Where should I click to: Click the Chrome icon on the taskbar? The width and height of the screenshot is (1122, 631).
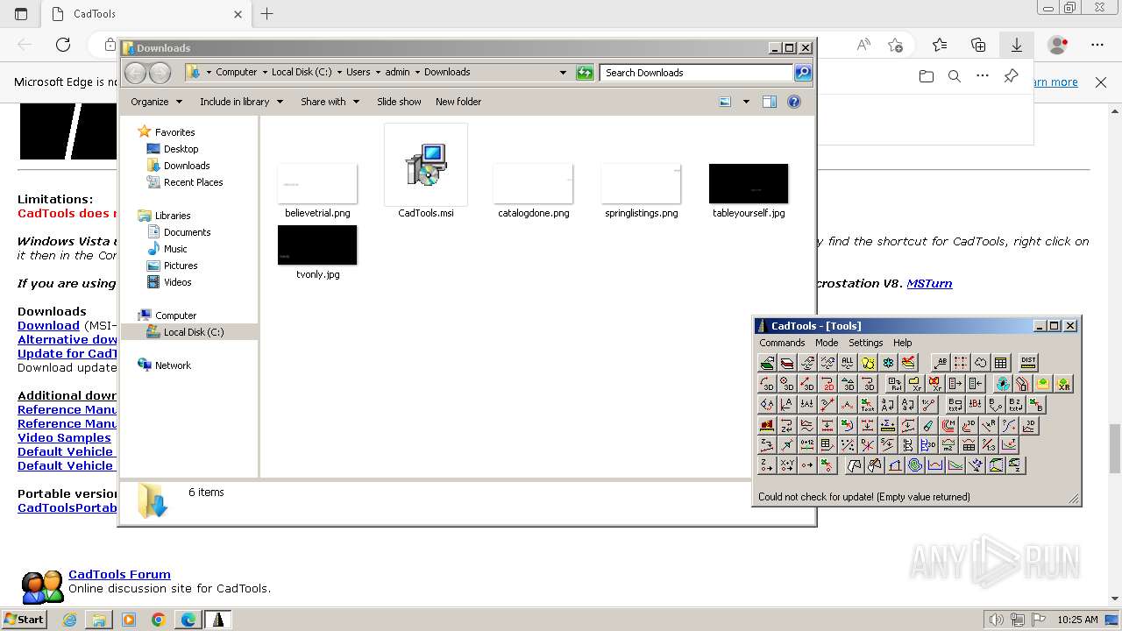159,620
